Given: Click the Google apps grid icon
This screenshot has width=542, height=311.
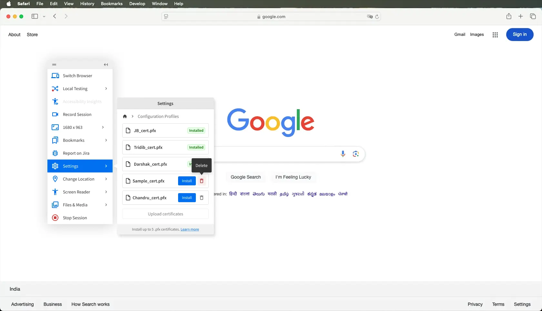Looking at the screenshot, I should [495, 35].
